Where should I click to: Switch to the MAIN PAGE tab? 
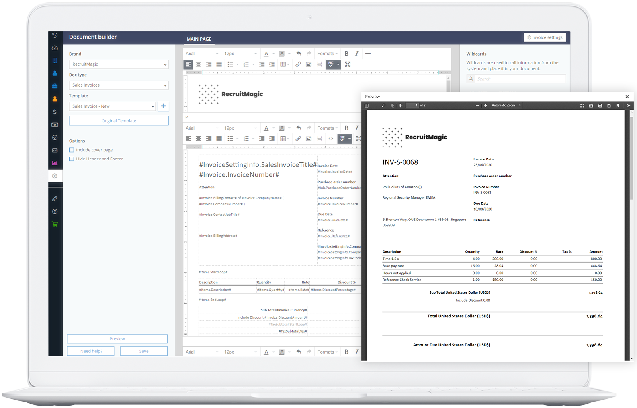point(199,39)
